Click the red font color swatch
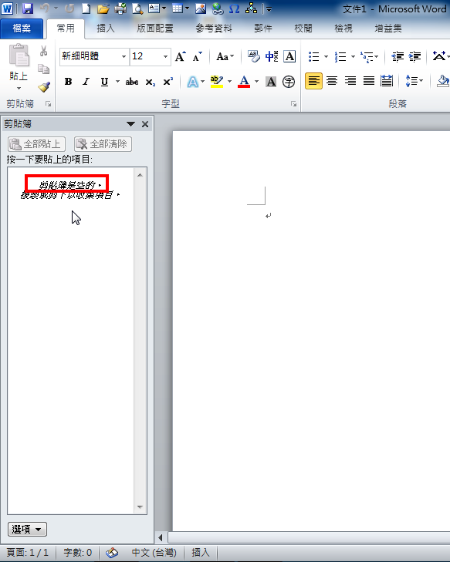The height and width of the screenshot is (562, 450). 244,82
